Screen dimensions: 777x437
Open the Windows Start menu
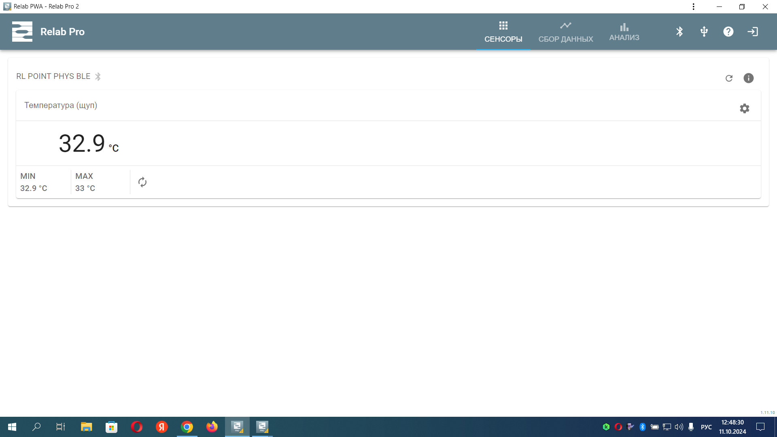tap(12, 427)
